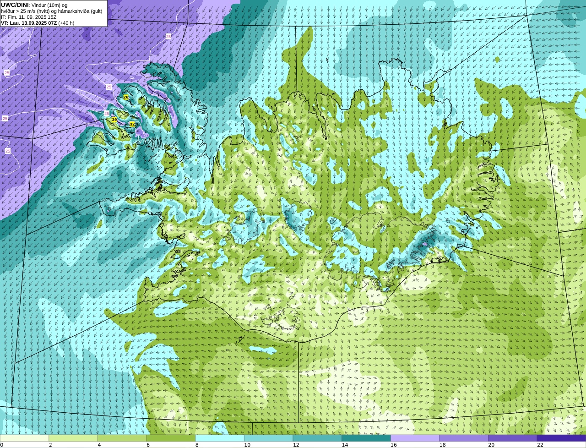Select the 2–4 m/s scale swatch
The image size is (586, 448).
(x=73, y=438)
